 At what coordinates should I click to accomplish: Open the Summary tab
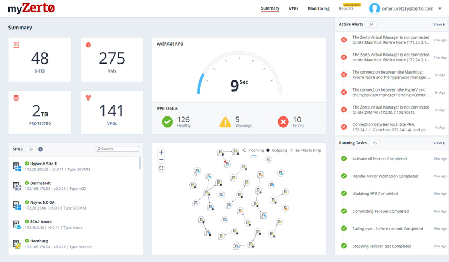[x=270, y=8]
